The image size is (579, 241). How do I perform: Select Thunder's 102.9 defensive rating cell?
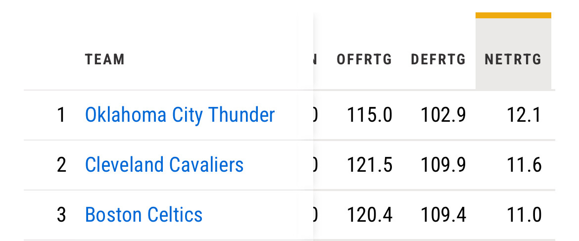coord(443,115)
